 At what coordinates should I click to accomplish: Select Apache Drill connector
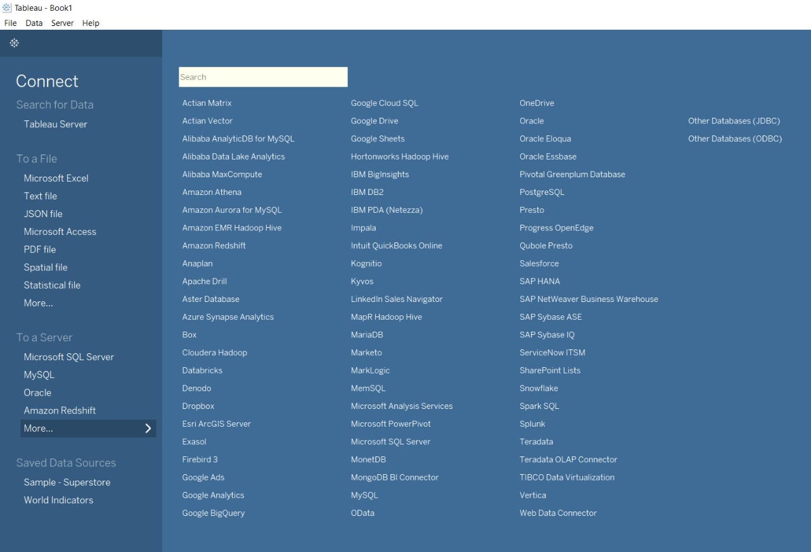point(205,281)
